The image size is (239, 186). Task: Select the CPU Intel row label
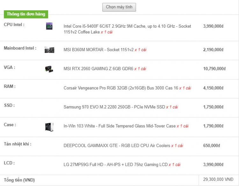[14, 24]
